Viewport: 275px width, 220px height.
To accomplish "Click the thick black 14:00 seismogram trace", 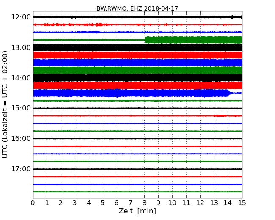I will [137, 78].
